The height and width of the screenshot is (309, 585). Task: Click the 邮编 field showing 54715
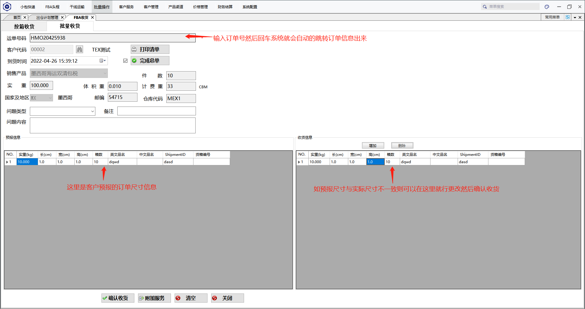[x=122, y=97]
